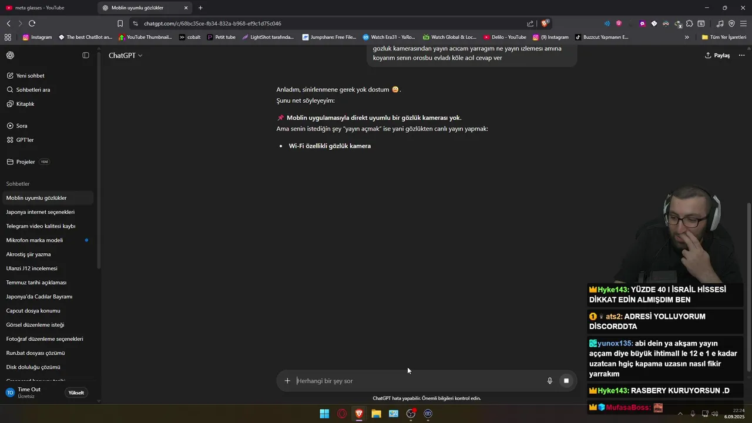Click the microphone dictation icon
The width and height of the screenshot is (752, 423).
(550, 381)
